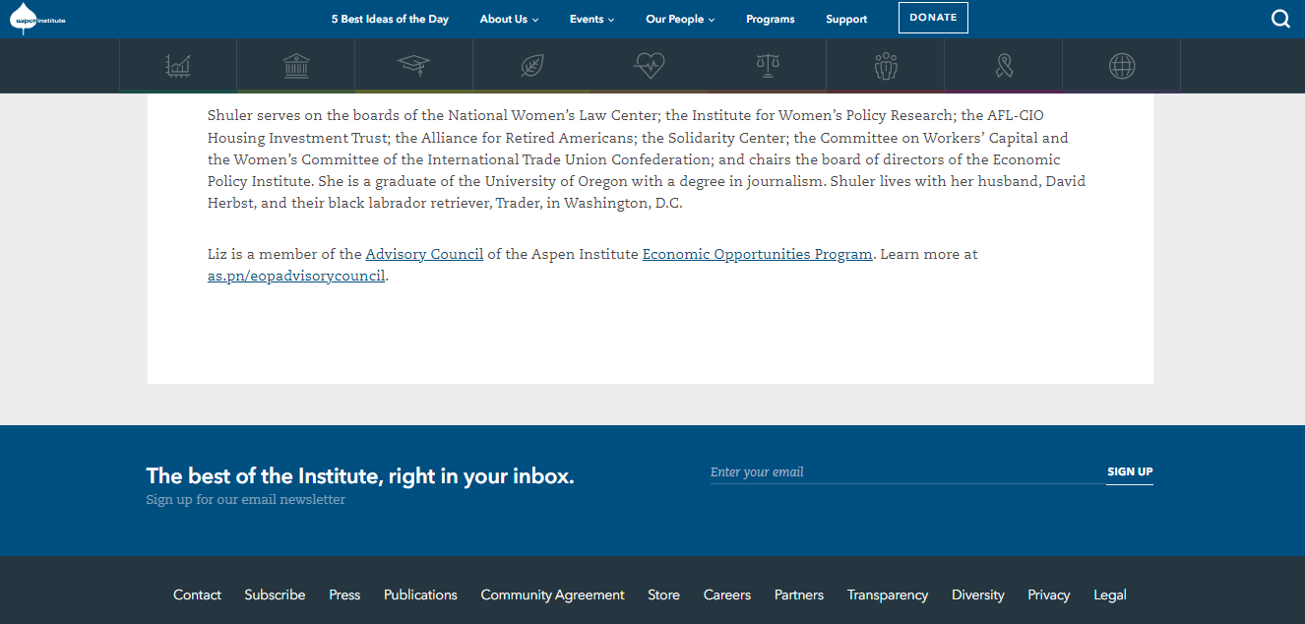Open the Aspen Institute logo home link
The image size is (1305, 624).
(39, 19)
